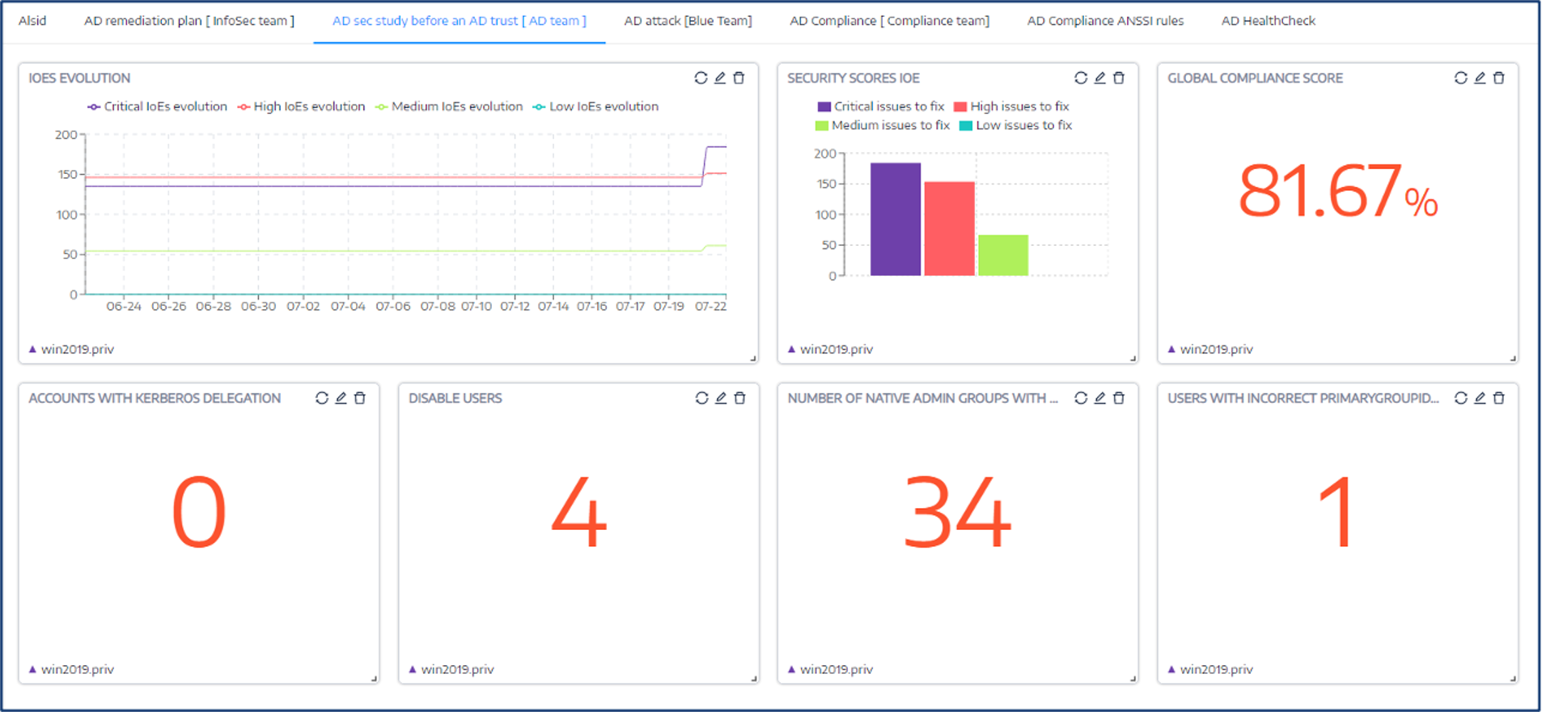Image resolution: width=1542 pixels, height=712 pixels.
Task: Open the AD HealthCheck dashboard tab
Action: [1268, 21]
